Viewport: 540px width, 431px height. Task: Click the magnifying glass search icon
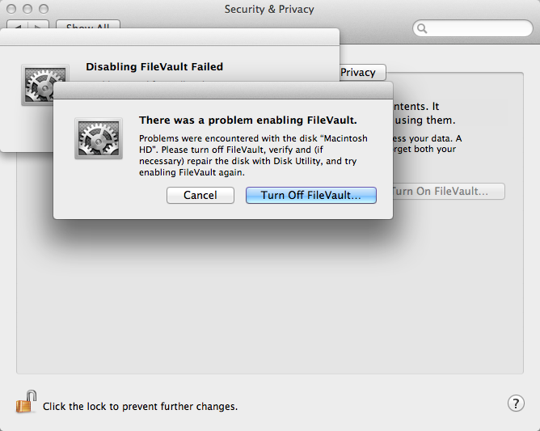pos(424,28)
